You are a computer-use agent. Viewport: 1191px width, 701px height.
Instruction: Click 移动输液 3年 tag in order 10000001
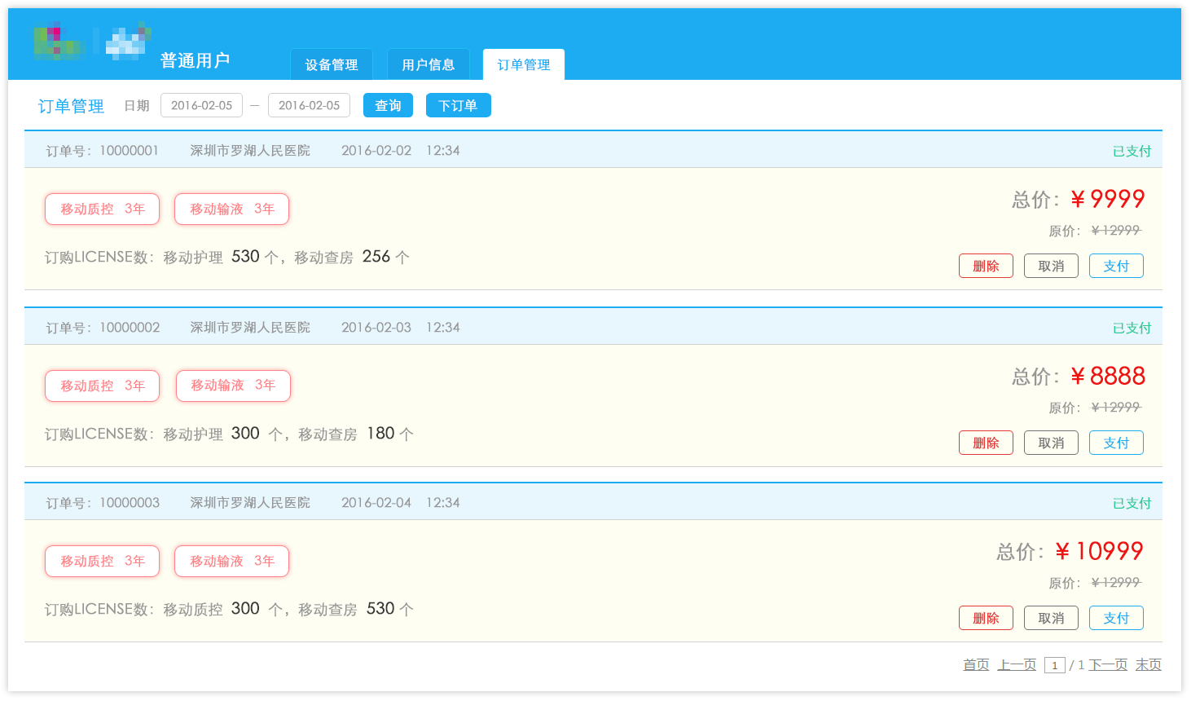point(231,209)
